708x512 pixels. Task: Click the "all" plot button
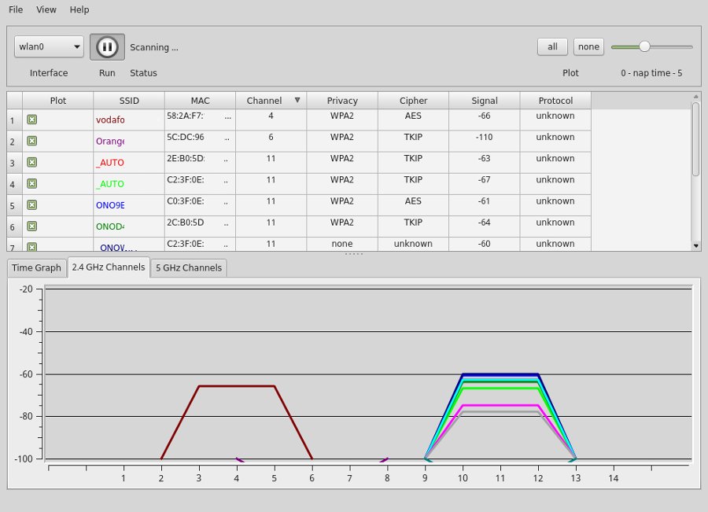pyautogui.click(x=552, y=46)
